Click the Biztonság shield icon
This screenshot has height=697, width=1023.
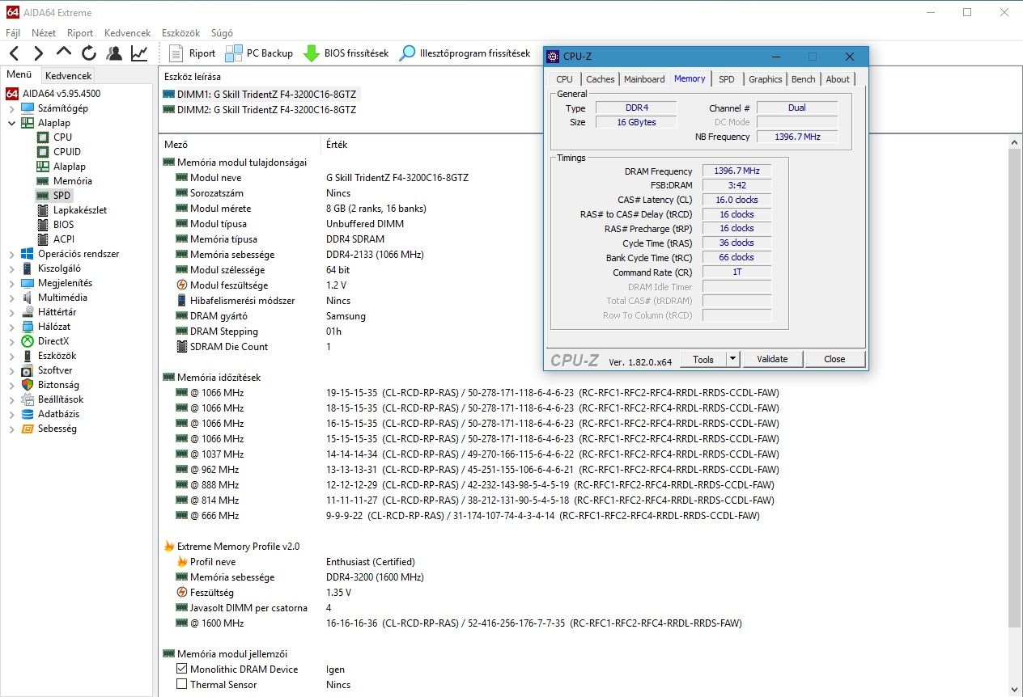pyautogui.click(x=28, y=385)
